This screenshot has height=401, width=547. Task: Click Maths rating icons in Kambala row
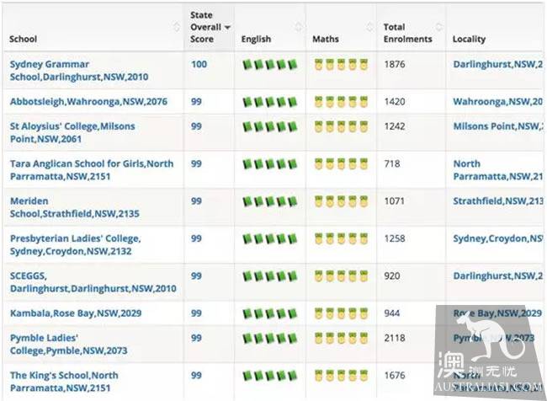coord(341,313)
